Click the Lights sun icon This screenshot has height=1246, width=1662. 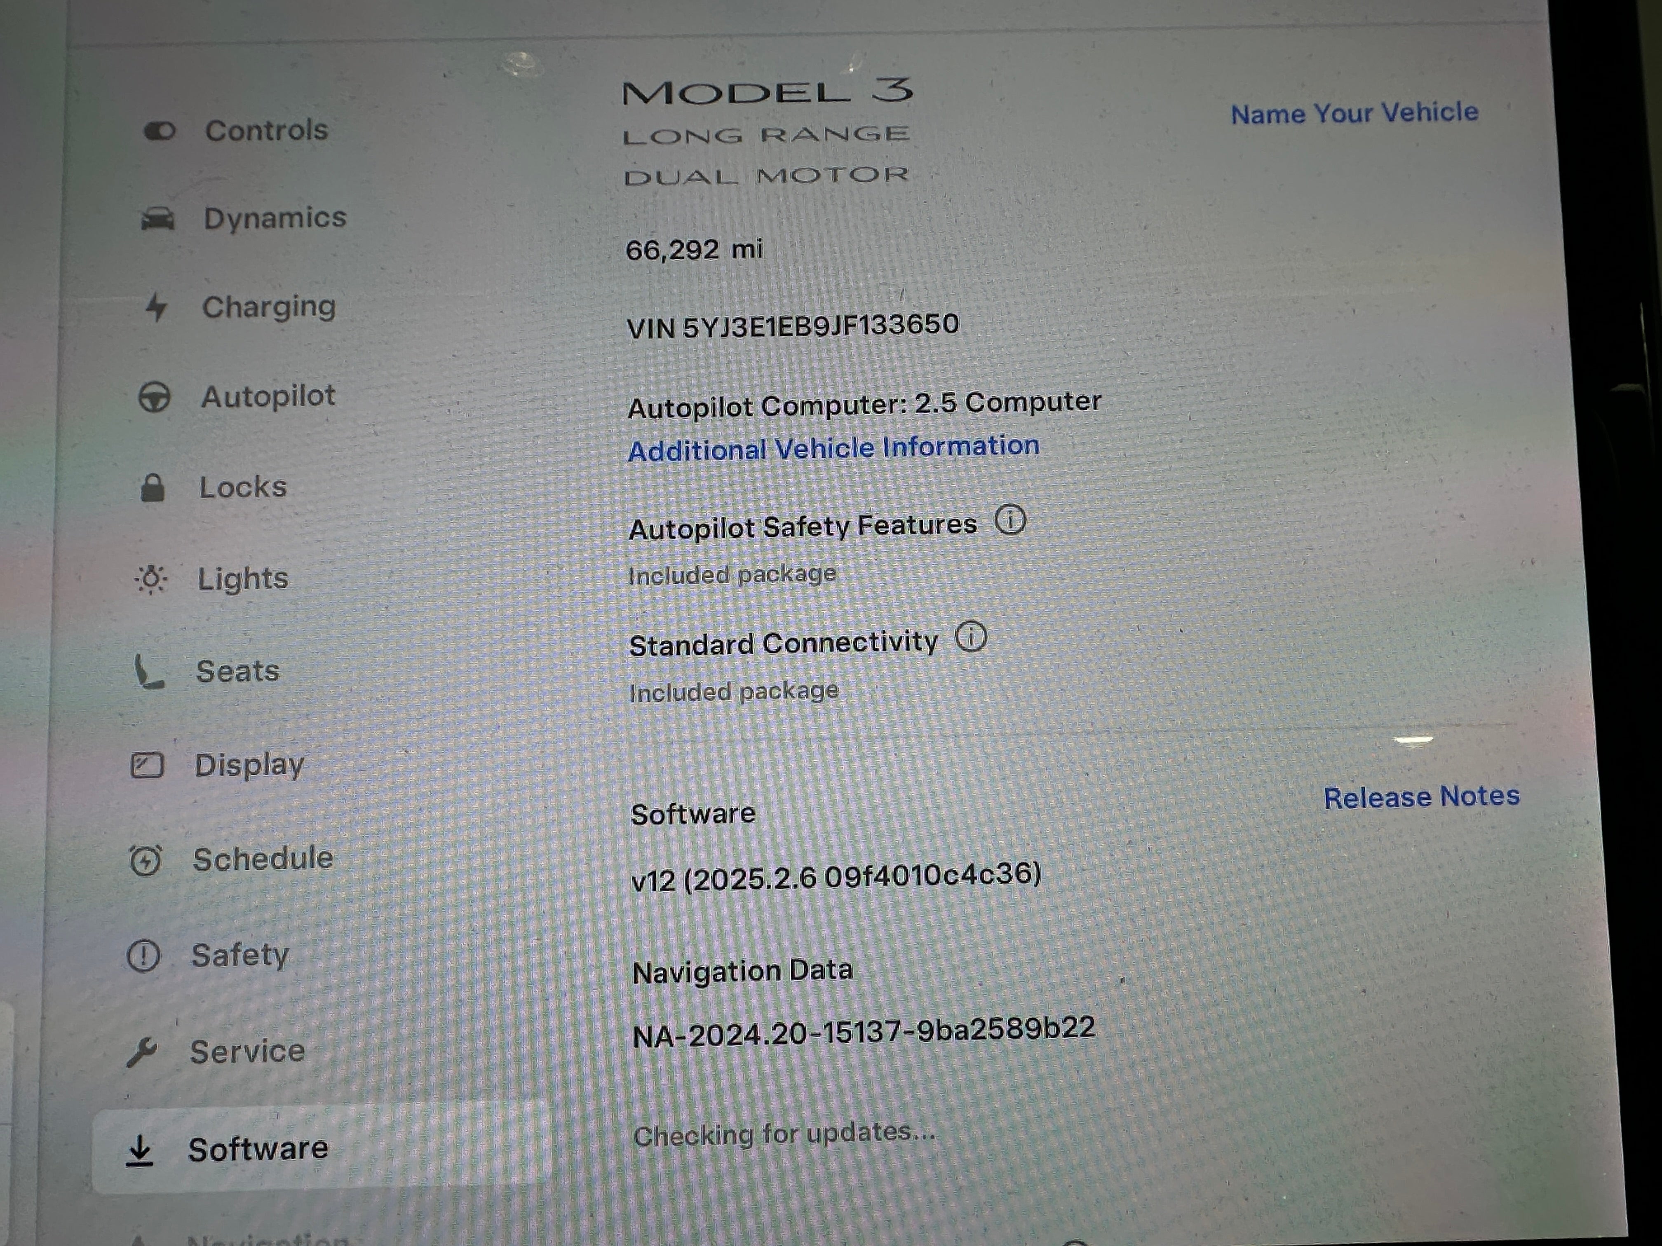point(151,579)
